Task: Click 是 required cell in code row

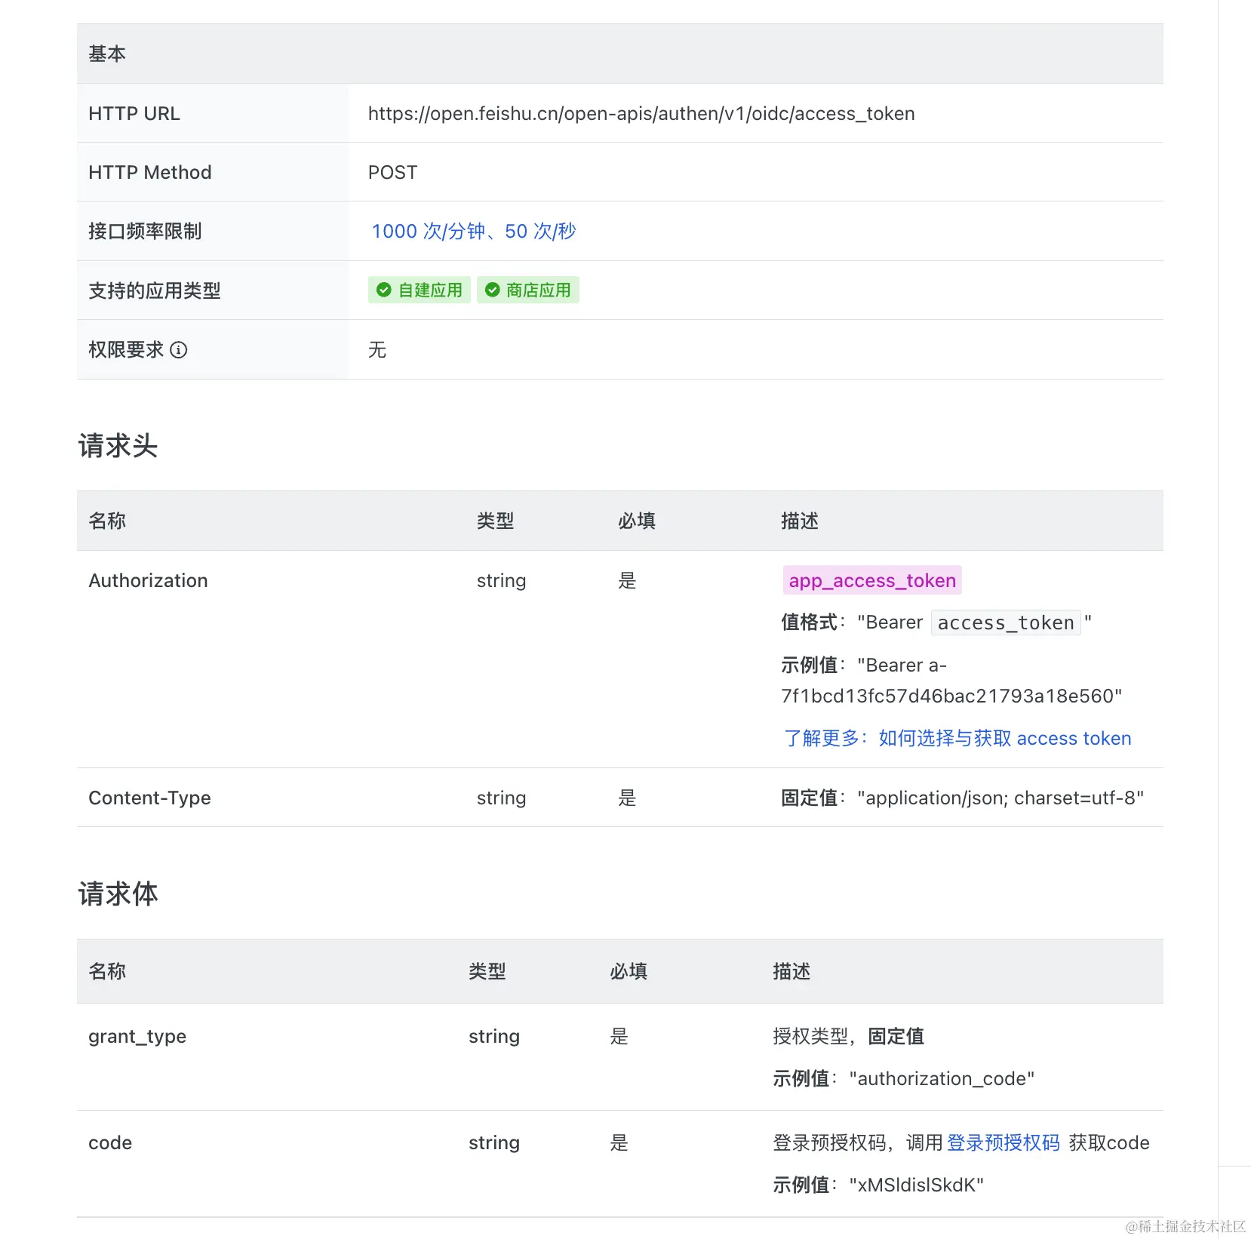Action: point(619,1142)
